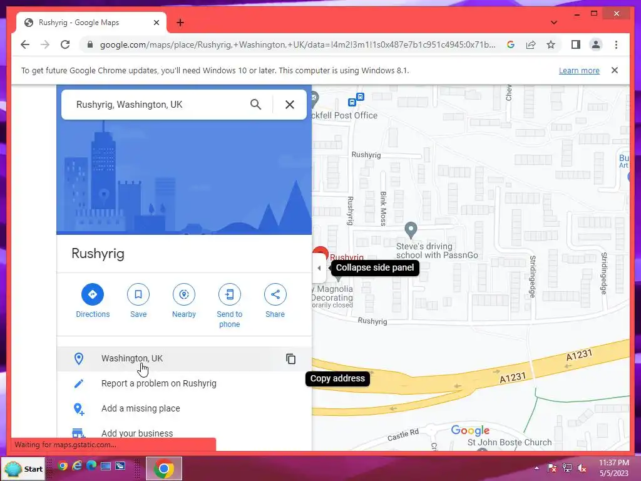
Task: Dismiss the Chrome update notification bar
Action: coord(614,70)
